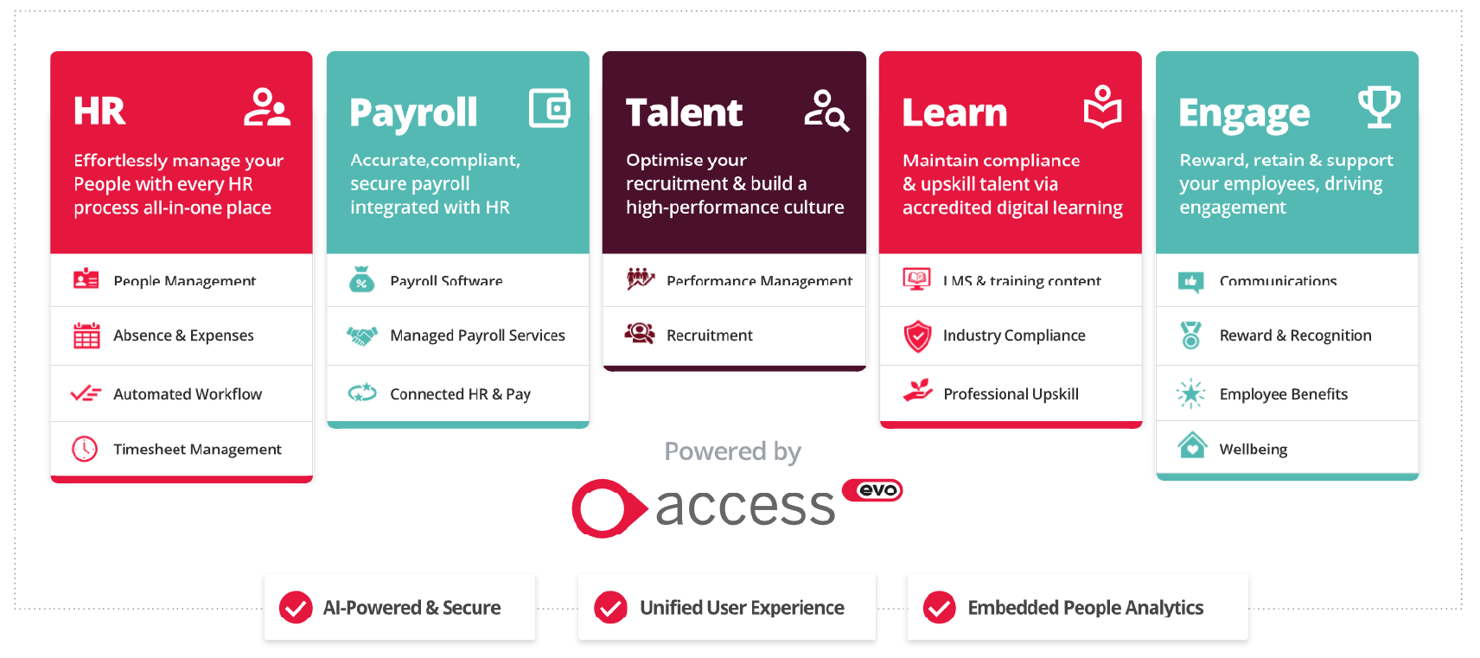Open Professional Upskill item

[x=1011, y=394]
